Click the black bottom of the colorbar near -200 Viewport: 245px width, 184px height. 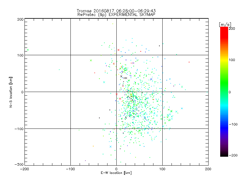(x=224, y=155)
